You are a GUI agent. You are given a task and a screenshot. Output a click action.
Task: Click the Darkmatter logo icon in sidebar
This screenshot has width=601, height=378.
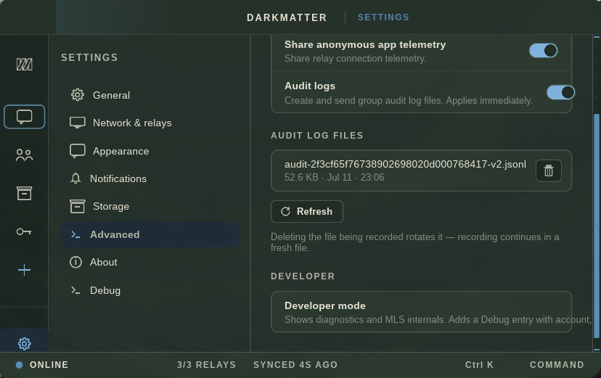24,65
